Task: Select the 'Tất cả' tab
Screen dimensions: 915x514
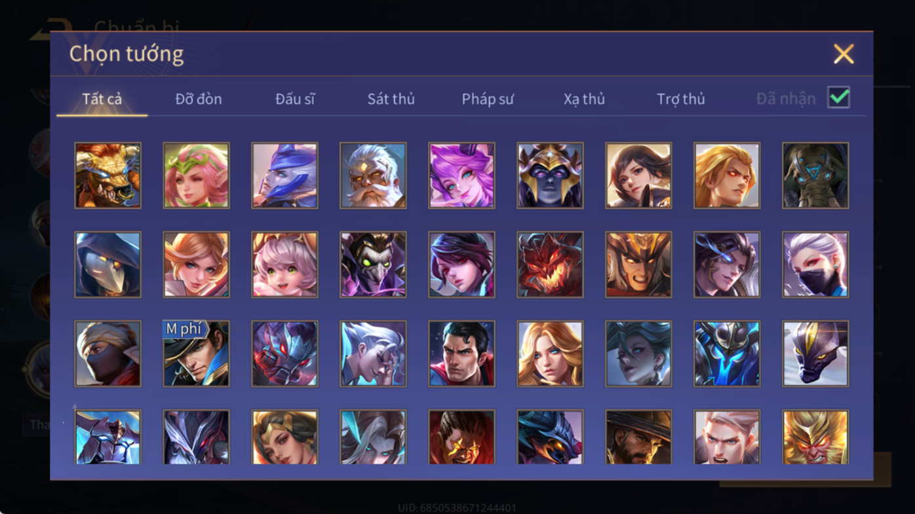Action: (102, 99)
